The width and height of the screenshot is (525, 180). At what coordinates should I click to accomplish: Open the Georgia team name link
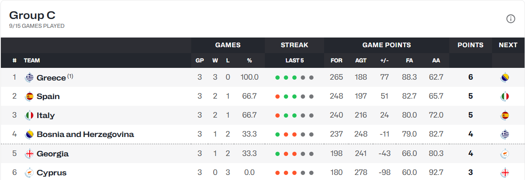52,154
